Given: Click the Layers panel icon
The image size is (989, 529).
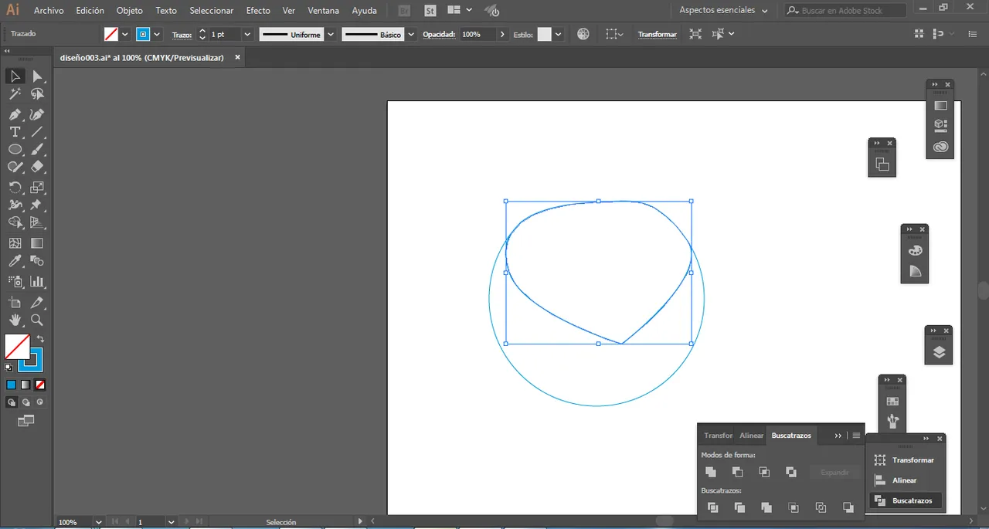Looking at the screenshot, I should click(939, 352).
